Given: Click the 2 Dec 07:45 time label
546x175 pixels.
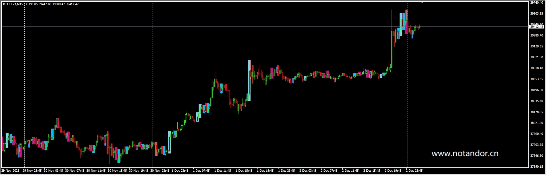Looking at the screenshot, I should point(330,171).
